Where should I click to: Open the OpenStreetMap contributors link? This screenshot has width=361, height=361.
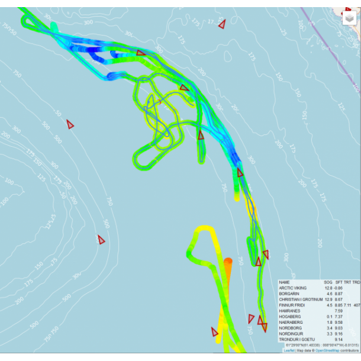pos(329,350)
